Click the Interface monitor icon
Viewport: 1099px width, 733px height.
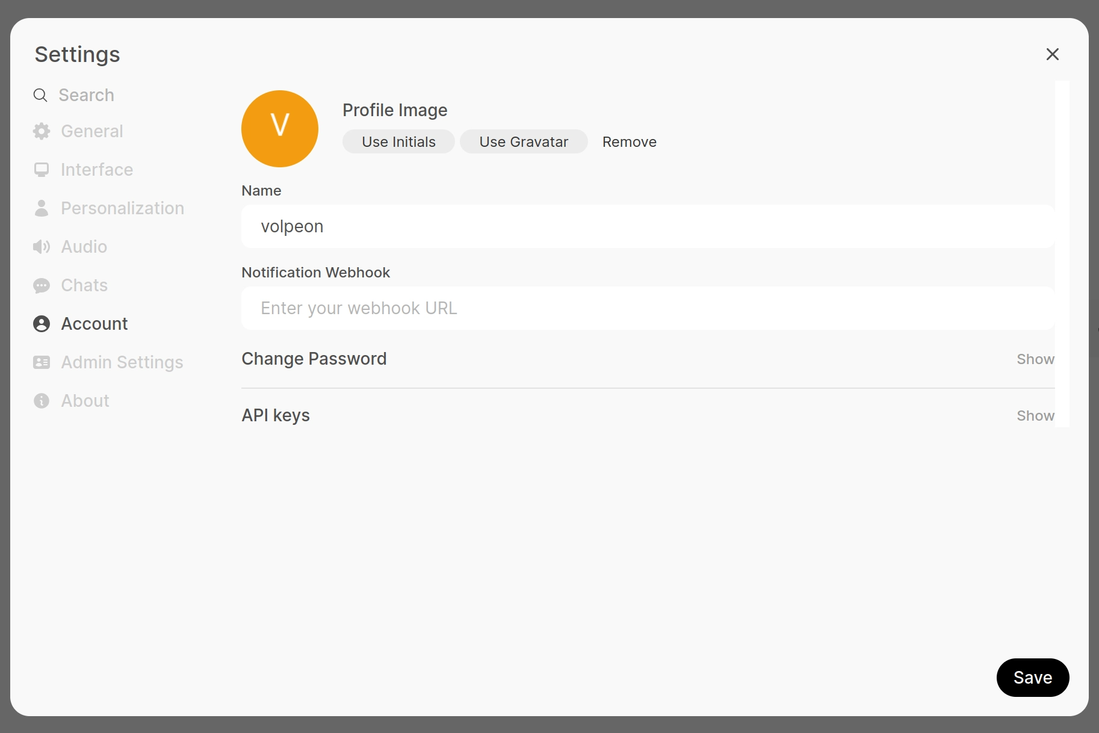[x=42, y=170]
